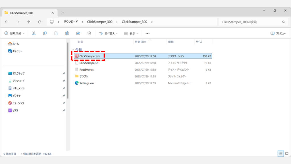The width and height of the screenshot is (291, 164).
Task: Select the サンプル folder name
Action: [84, 76]
